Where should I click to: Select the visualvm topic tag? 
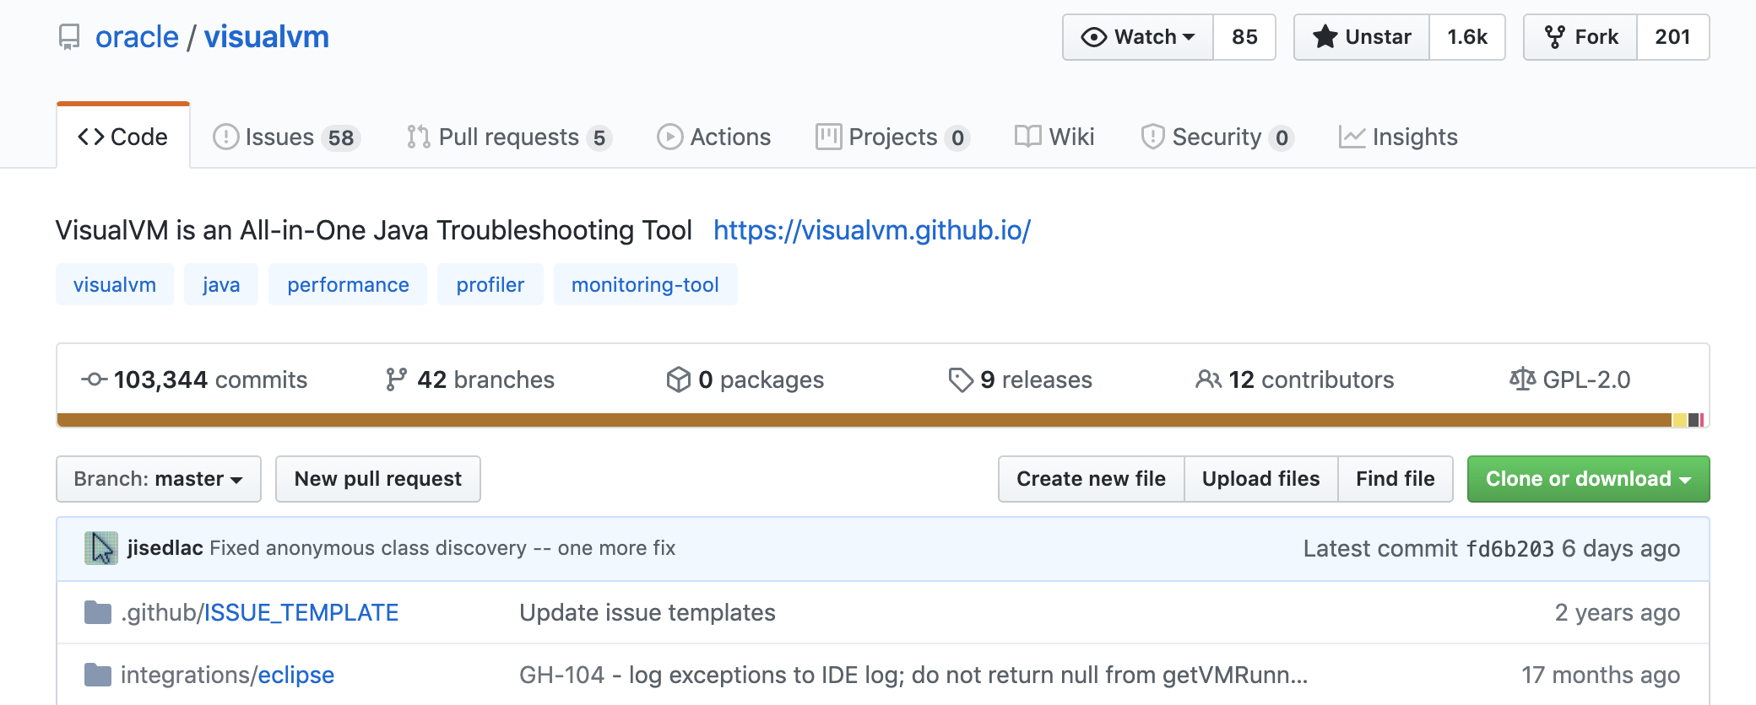click(115, 284)
